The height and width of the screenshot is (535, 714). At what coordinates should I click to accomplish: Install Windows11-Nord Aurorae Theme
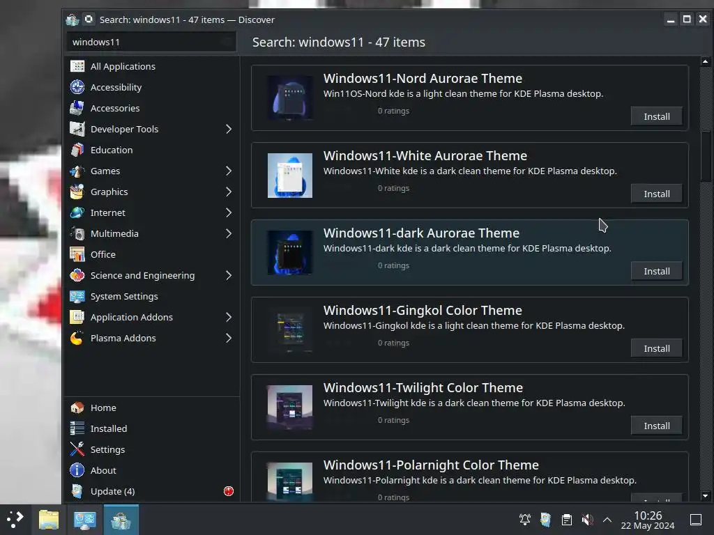(x=657, y=116)
